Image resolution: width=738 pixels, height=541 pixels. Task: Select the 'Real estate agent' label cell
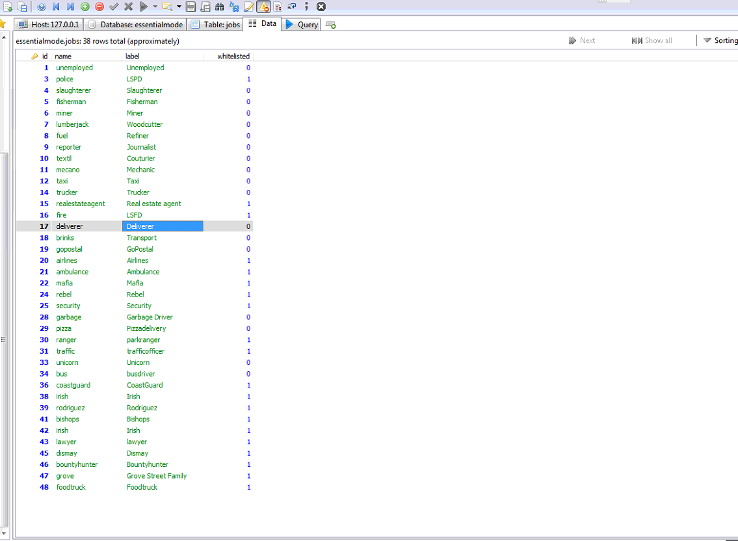[163, 204]
